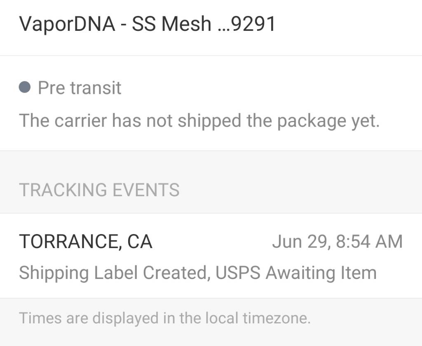
Task: Tap the Pre transit status label
Action: click(x=80, y=88)
